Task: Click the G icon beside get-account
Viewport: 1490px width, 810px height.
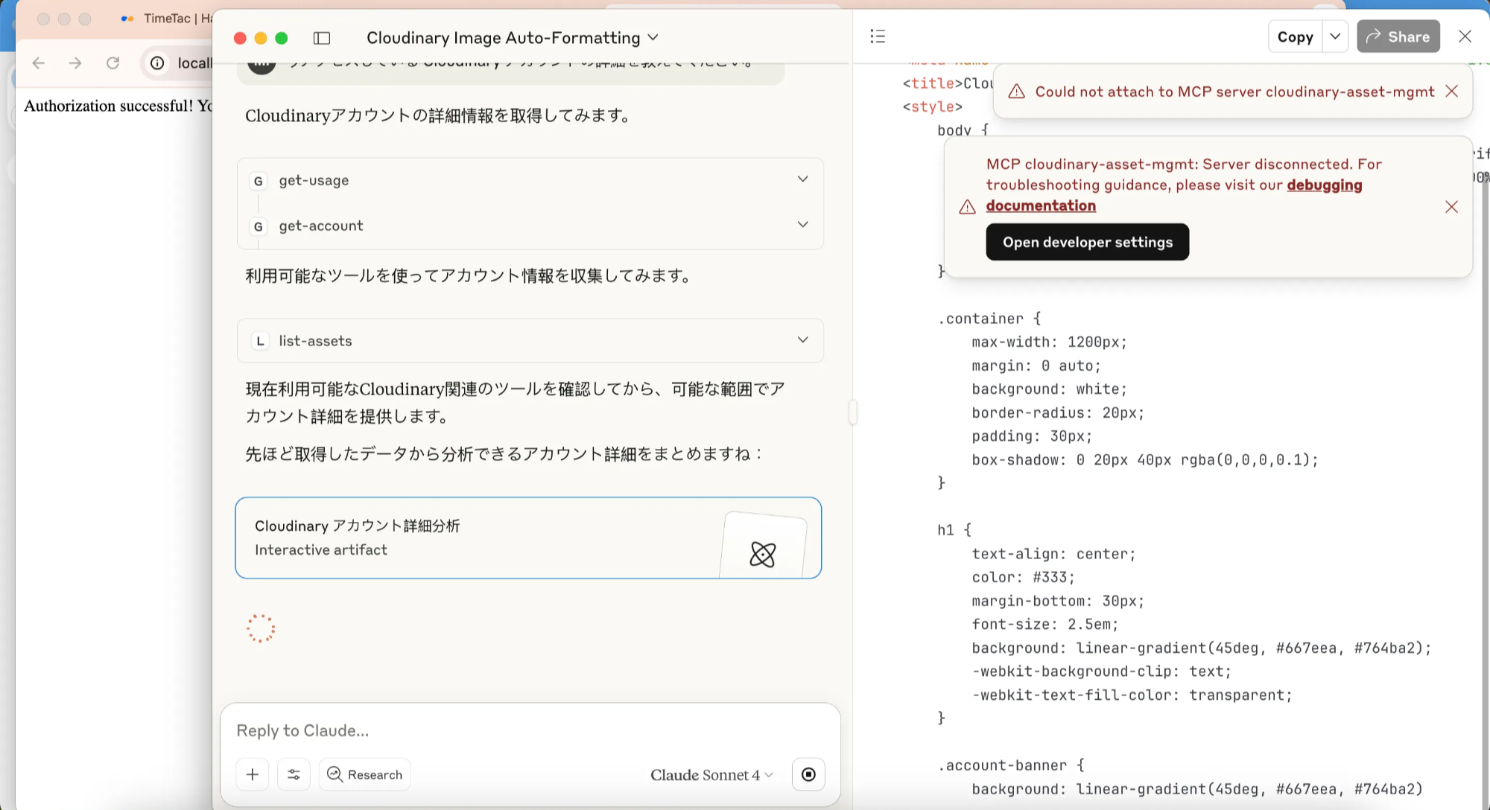Action: (259, 226)
